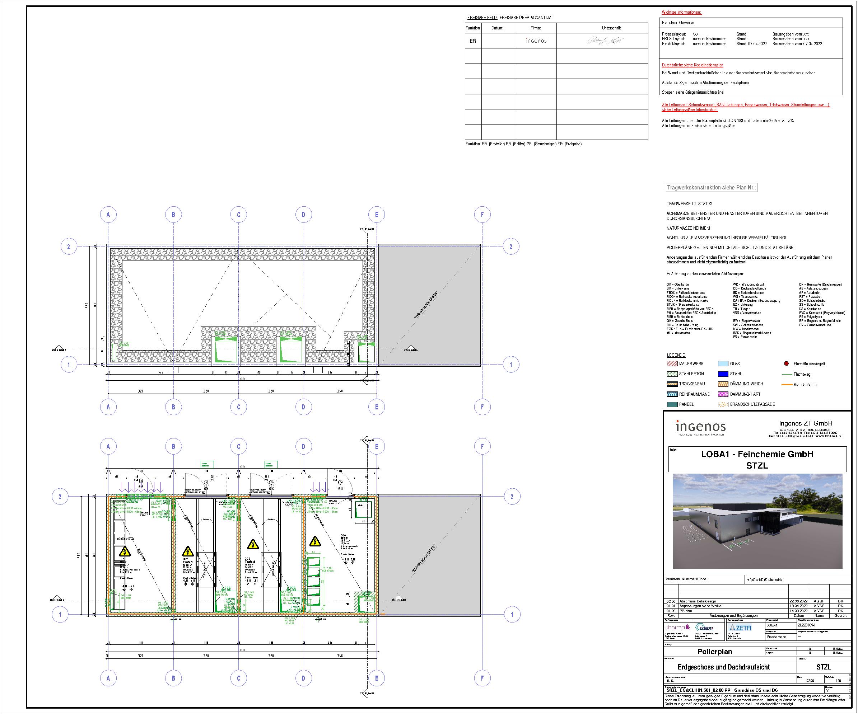This screenshot has width=858, height=714.
Task: Click the large ingenos logo above project title
Action: point(700,427)
